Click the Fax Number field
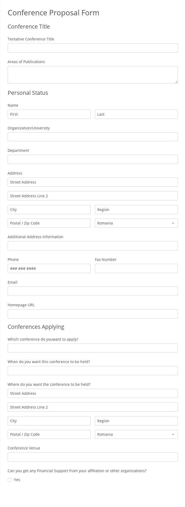 click(x=136, y=268)
